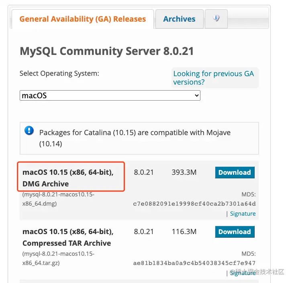The height and width of the screenshot is (283, 292).
Task: Select General Availability (GA) Releases tab
Action: (x=82, y=19)
